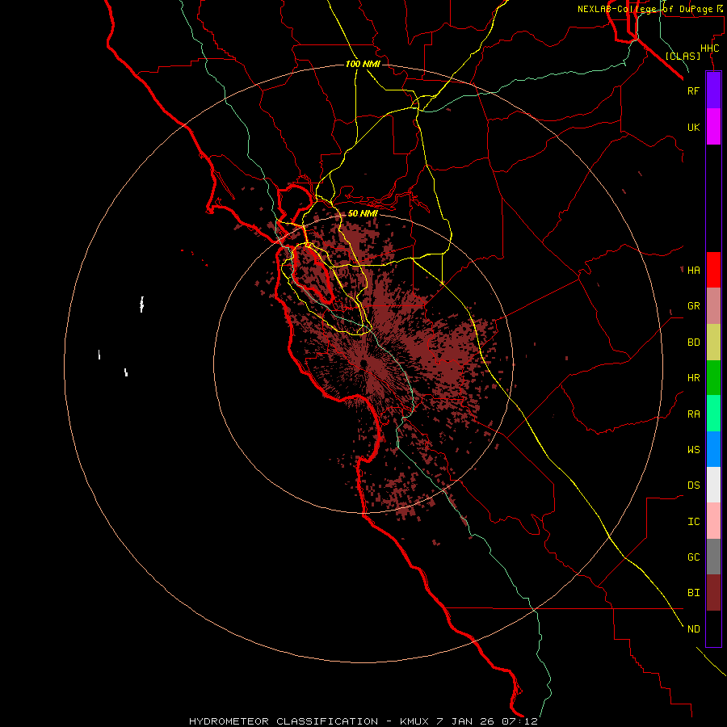727x727 pixels.
Task: Click the HA red legend swatch
Action: point(713,270)
